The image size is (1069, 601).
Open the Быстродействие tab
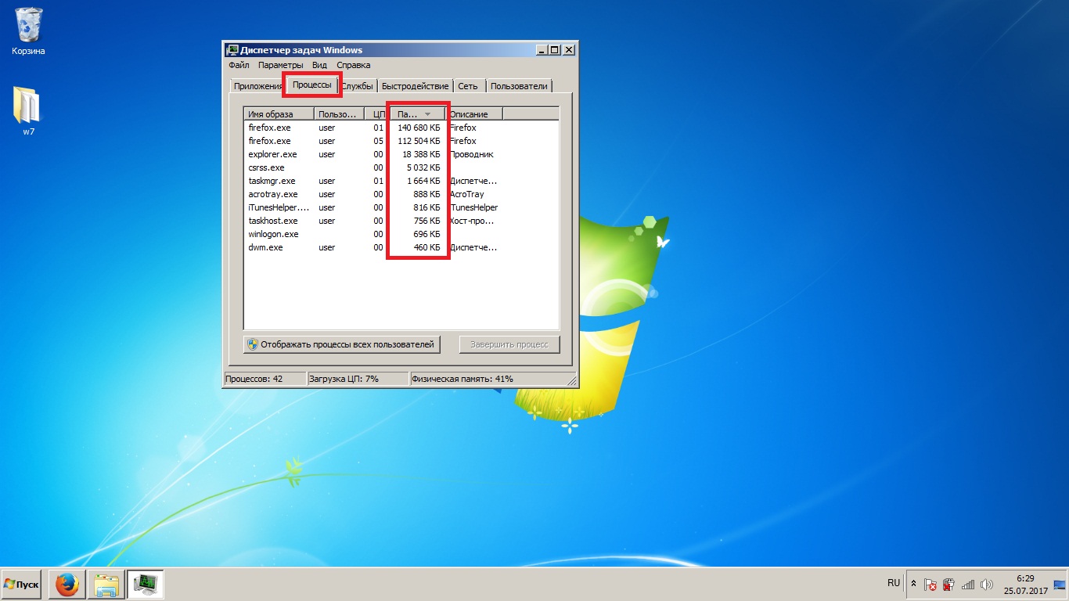tap(415, 86)
